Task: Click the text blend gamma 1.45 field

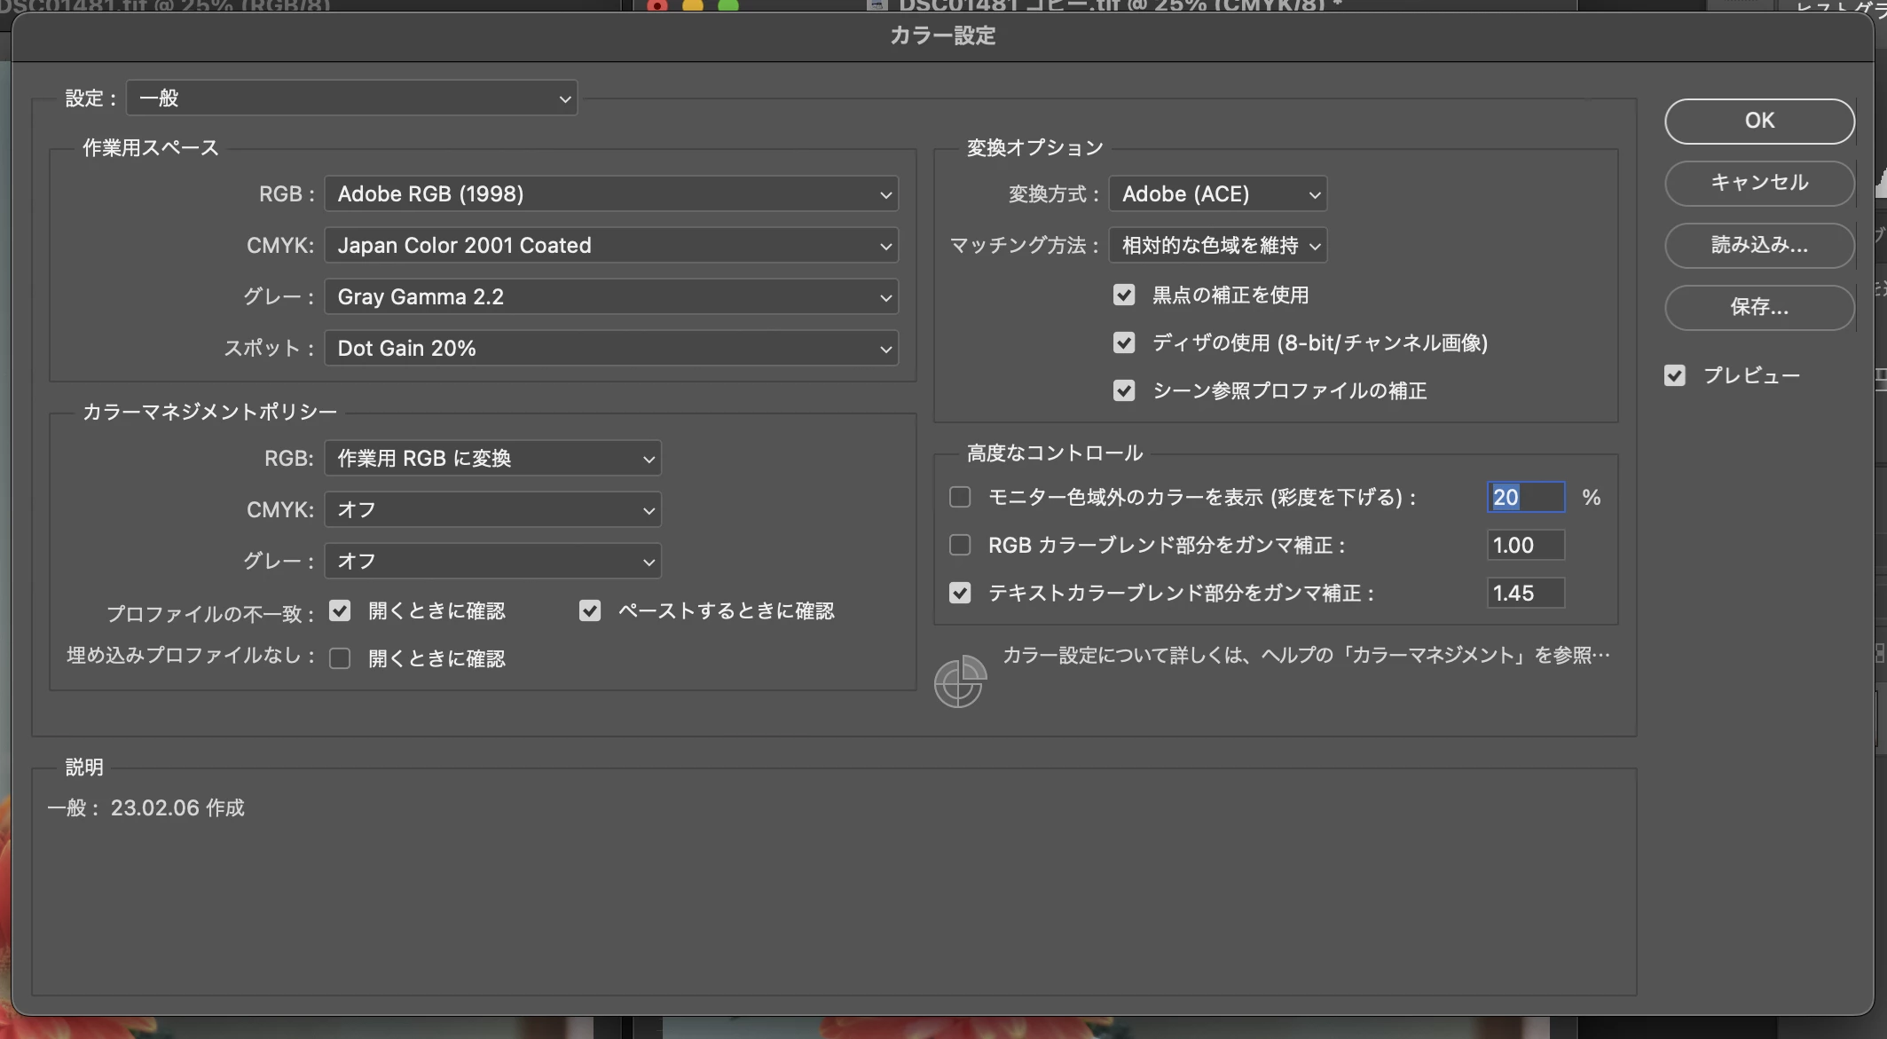Action: coord(1525,593)
